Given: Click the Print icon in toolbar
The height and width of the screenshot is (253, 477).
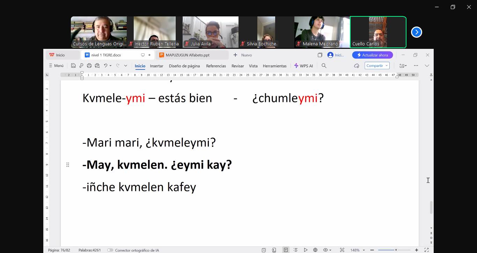Looking at the screenshot, I should tap(89, 66).
